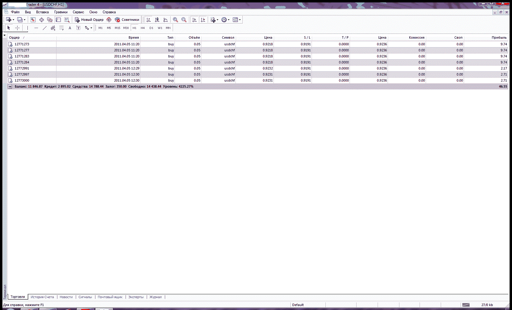Open arrows objects icon
The height and width of the screenshot is (310, 512).
pyautogui.click(x=87, y=28)
